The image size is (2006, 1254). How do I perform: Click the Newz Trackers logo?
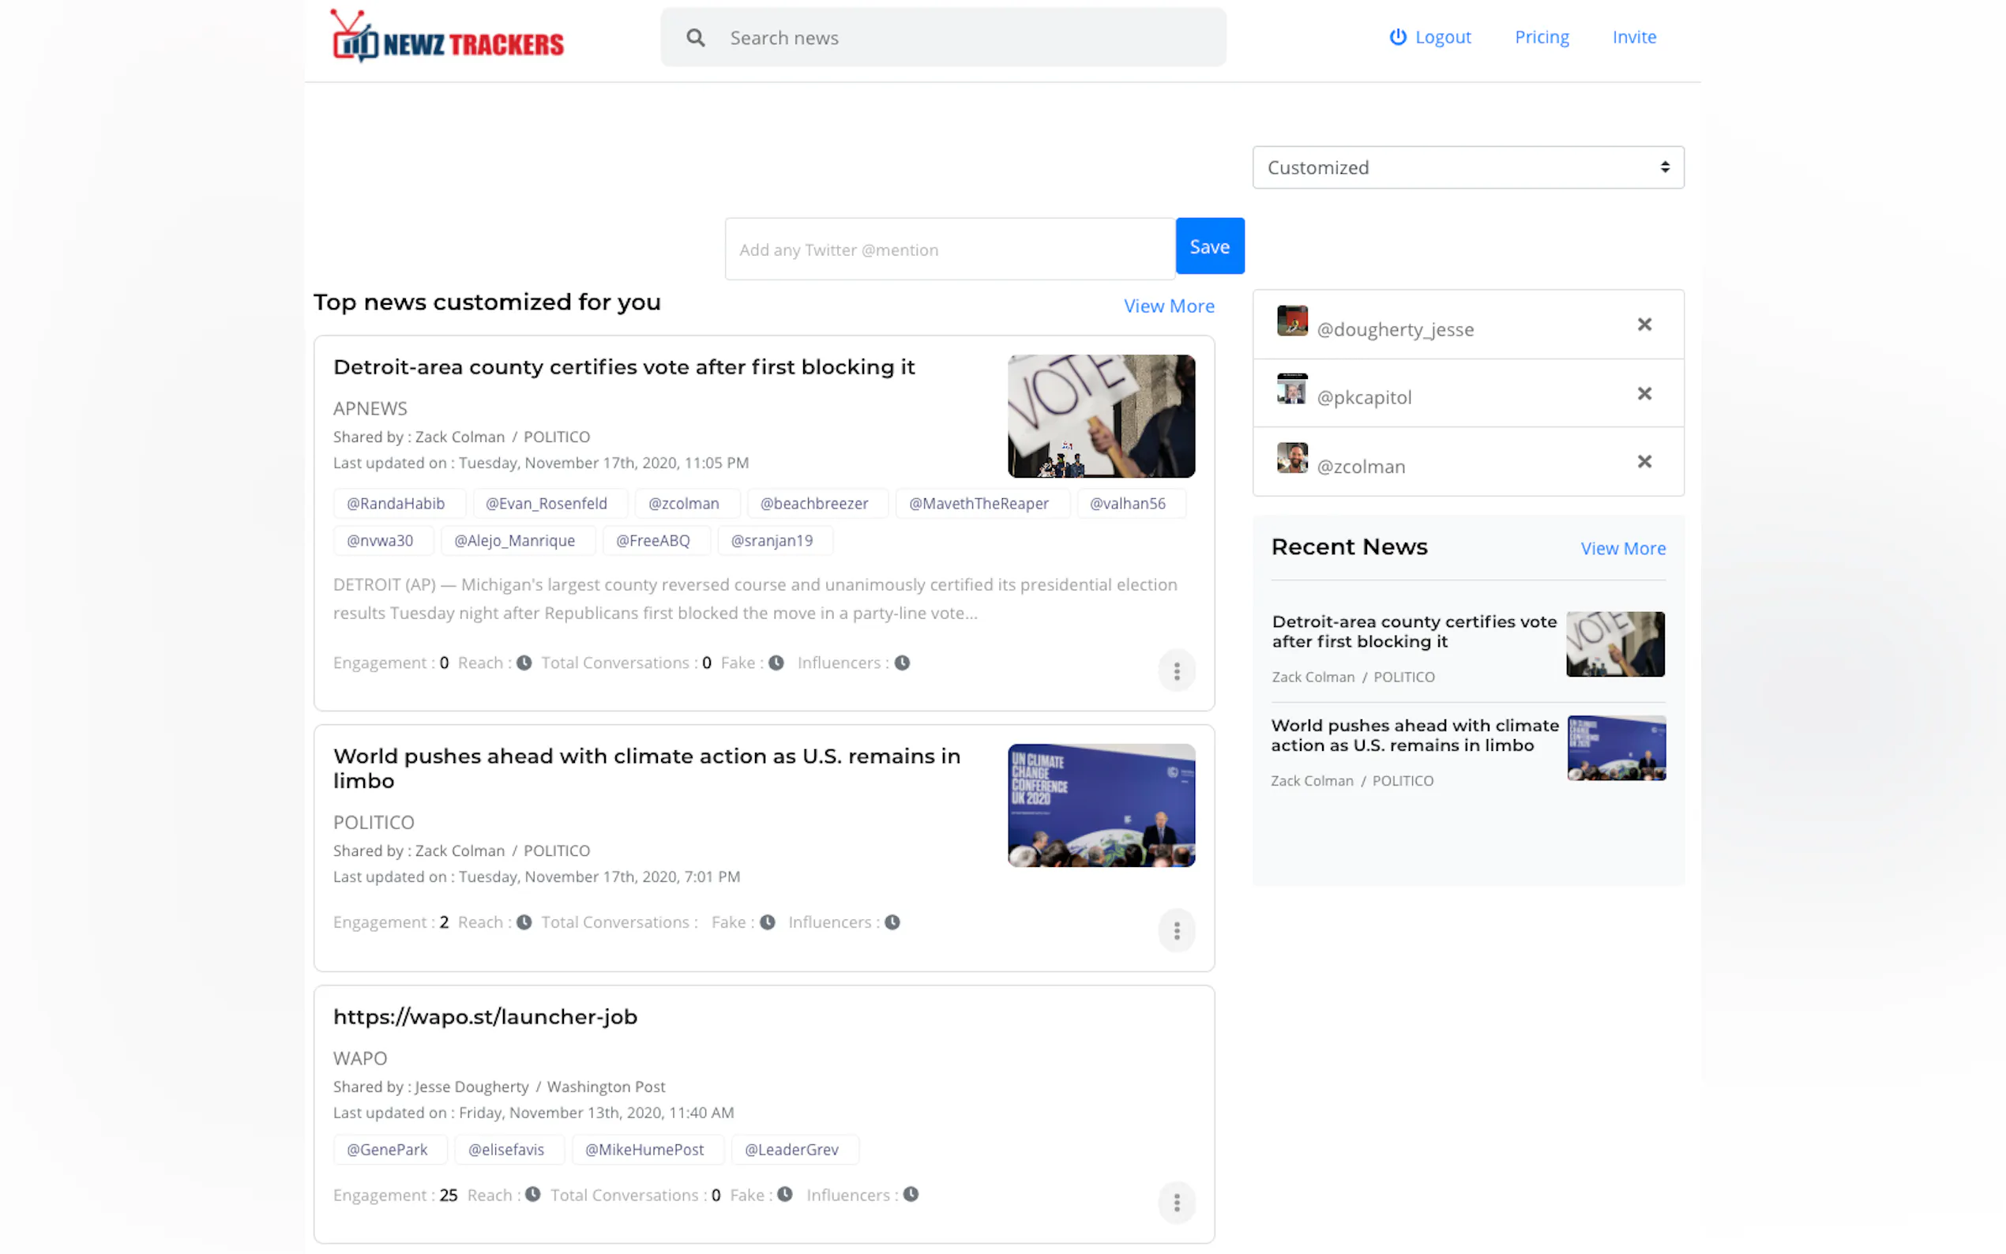coord(448,37)
